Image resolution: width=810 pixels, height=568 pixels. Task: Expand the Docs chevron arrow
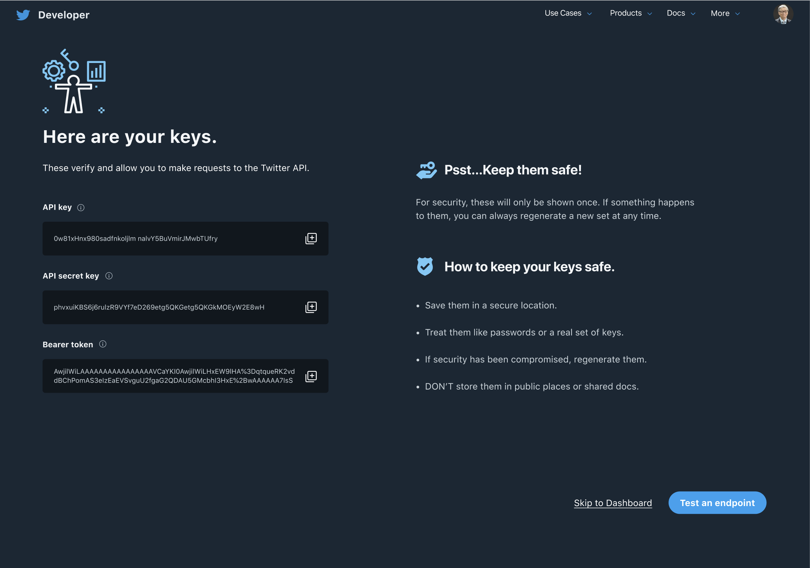pos(693,14)
